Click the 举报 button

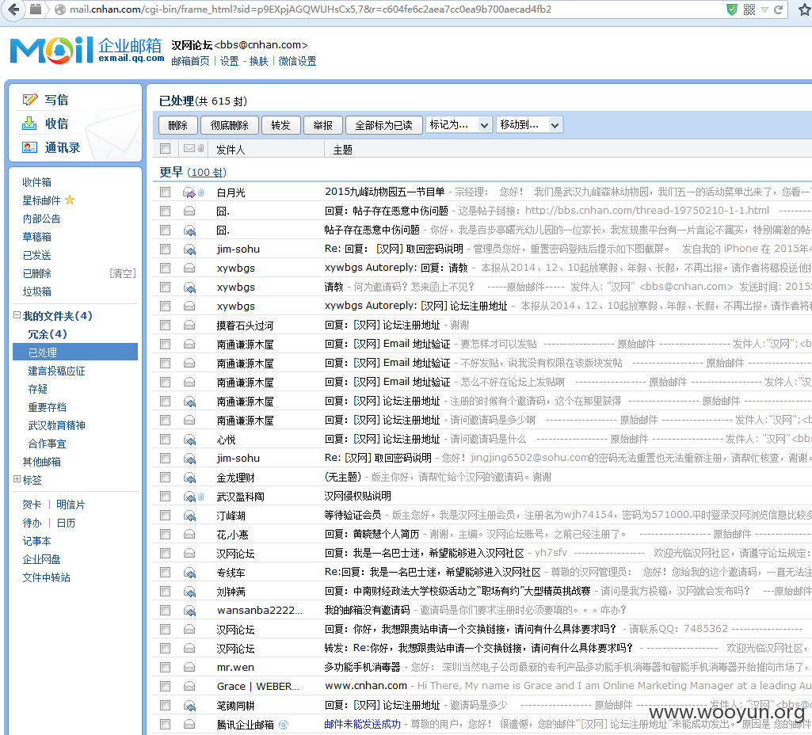322,125
